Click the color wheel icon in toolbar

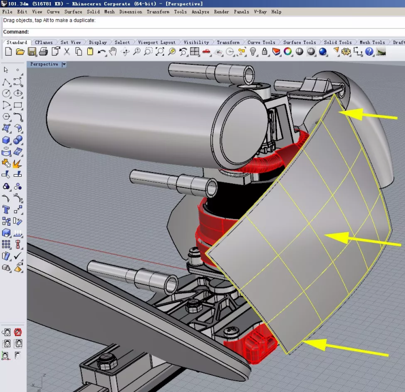click(x=288, y=52)
